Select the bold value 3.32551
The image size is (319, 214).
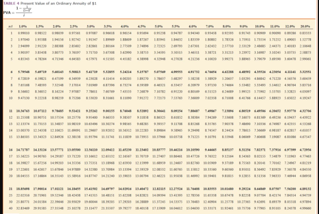coord(305,72)
